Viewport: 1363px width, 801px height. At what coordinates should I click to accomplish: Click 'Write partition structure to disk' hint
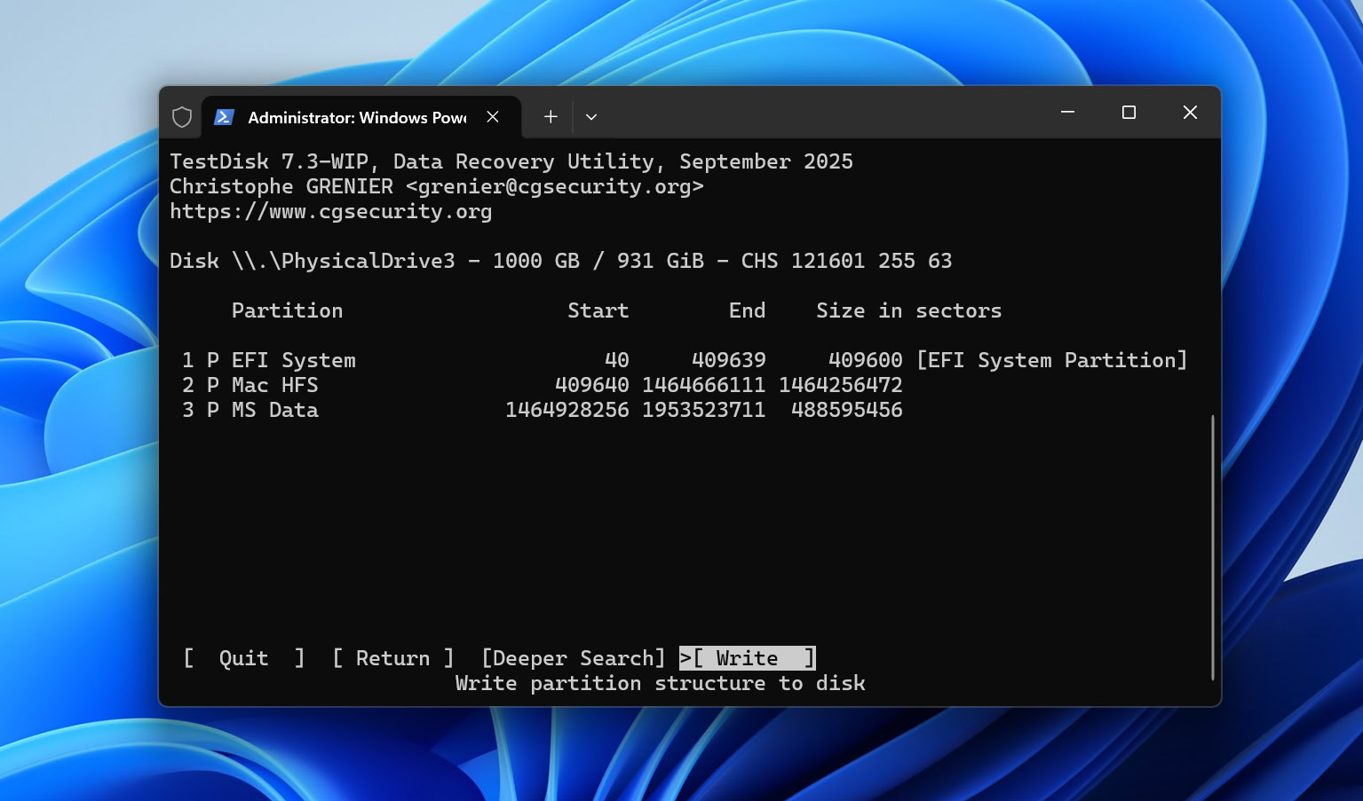660,683
